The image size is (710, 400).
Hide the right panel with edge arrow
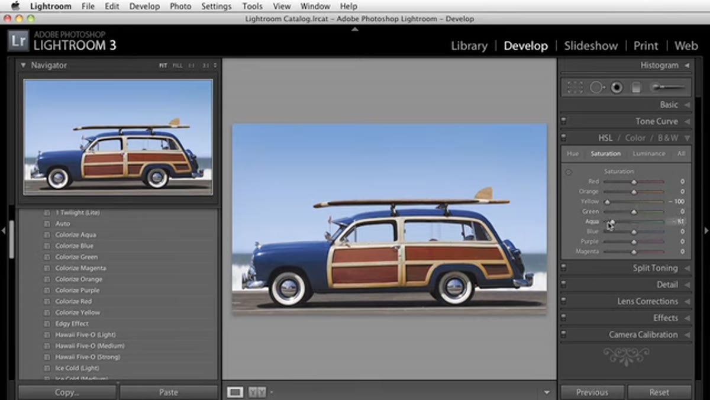pos(706,230)
